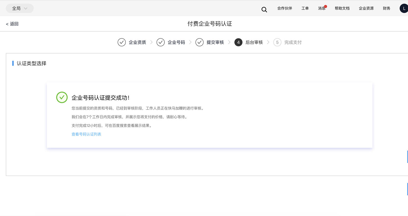
Task: Click the green success checkmark icon
Action: pyautogui.click(x=62, y=97)
